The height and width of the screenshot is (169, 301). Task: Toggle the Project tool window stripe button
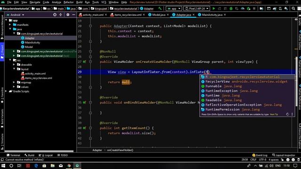tap(2, 52)
